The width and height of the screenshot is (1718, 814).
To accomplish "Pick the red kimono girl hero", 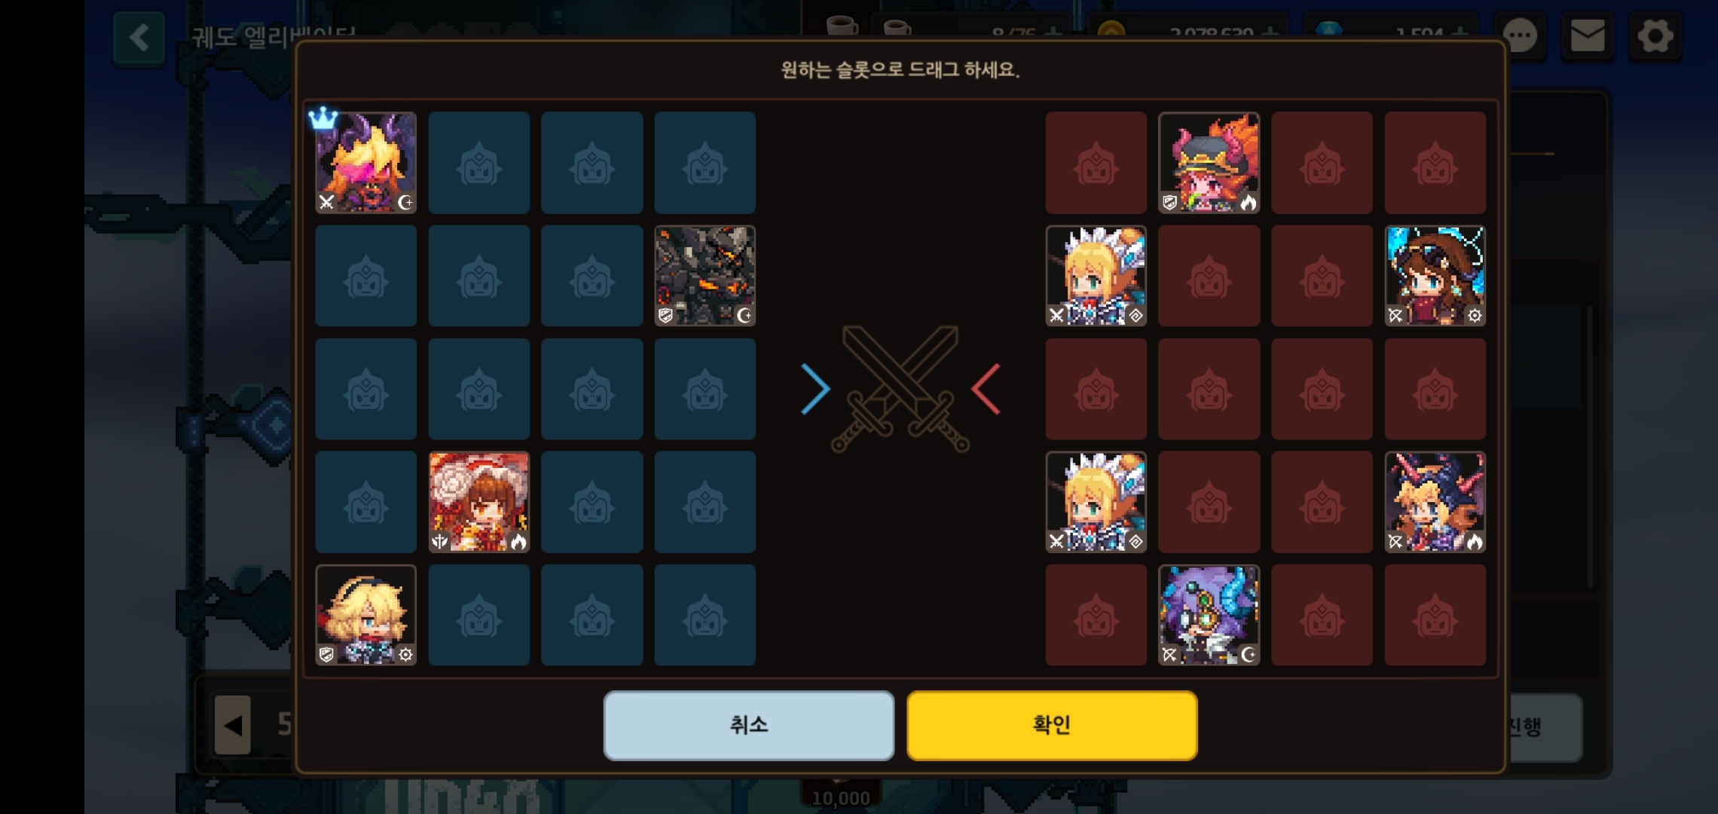I will point(478,502).
